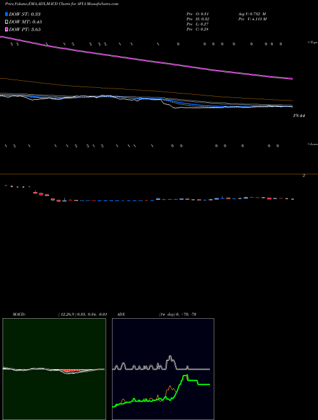Click MACD parameters '(12,26,9) 0.33, 0.34, -0.01'
Viewport: 318px width, 420px height.
83,314
